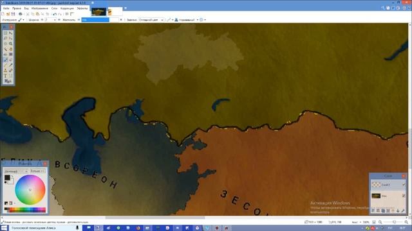Toggle pixel grid display in toolbar

[x=67, y=14]
